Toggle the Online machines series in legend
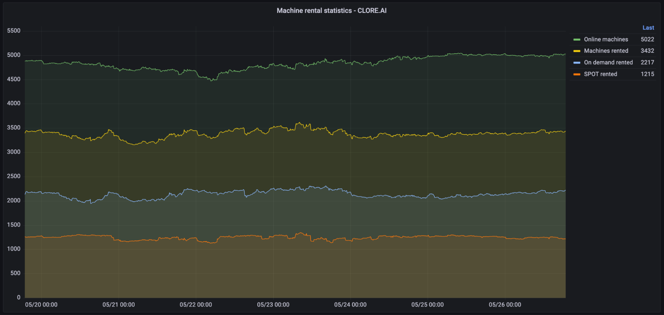Viewport: 664px width, 315px height. click(606, 39)
